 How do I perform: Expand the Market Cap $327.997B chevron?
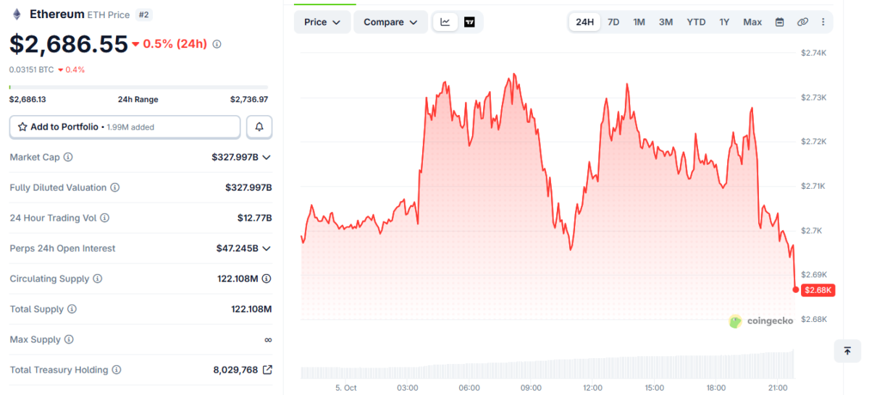pyautogui.click(x=266, y=157)
